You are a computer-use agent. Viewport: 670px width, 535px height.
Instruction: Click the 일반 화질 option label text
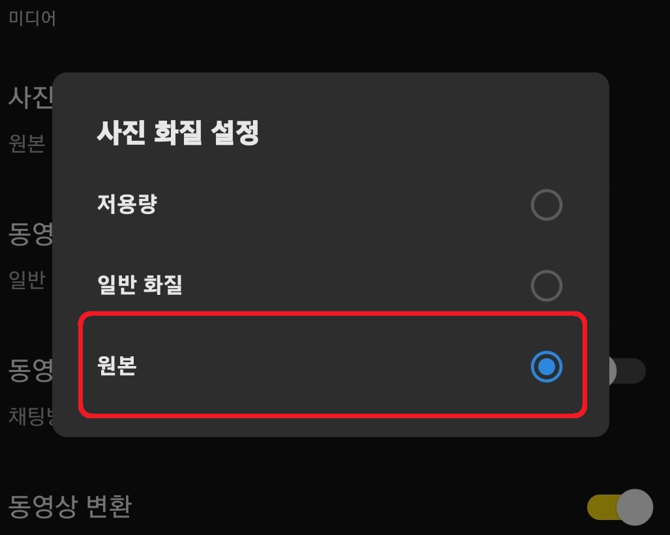140,286
